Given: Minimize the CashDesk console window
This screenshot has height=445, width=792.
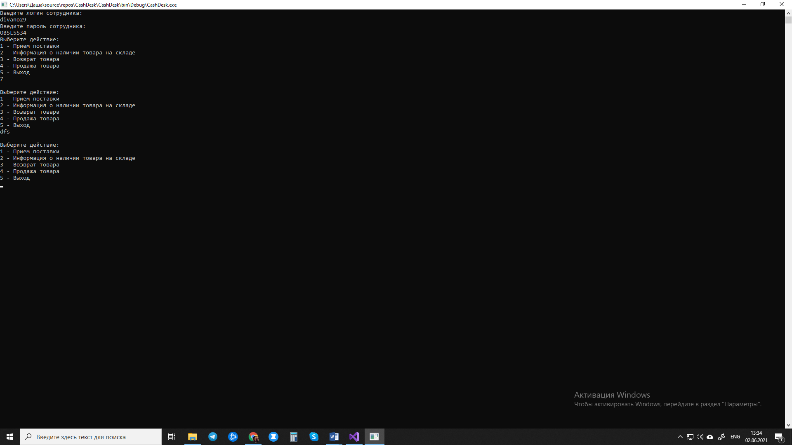Looking at the screenshot, I should [744, 5].
